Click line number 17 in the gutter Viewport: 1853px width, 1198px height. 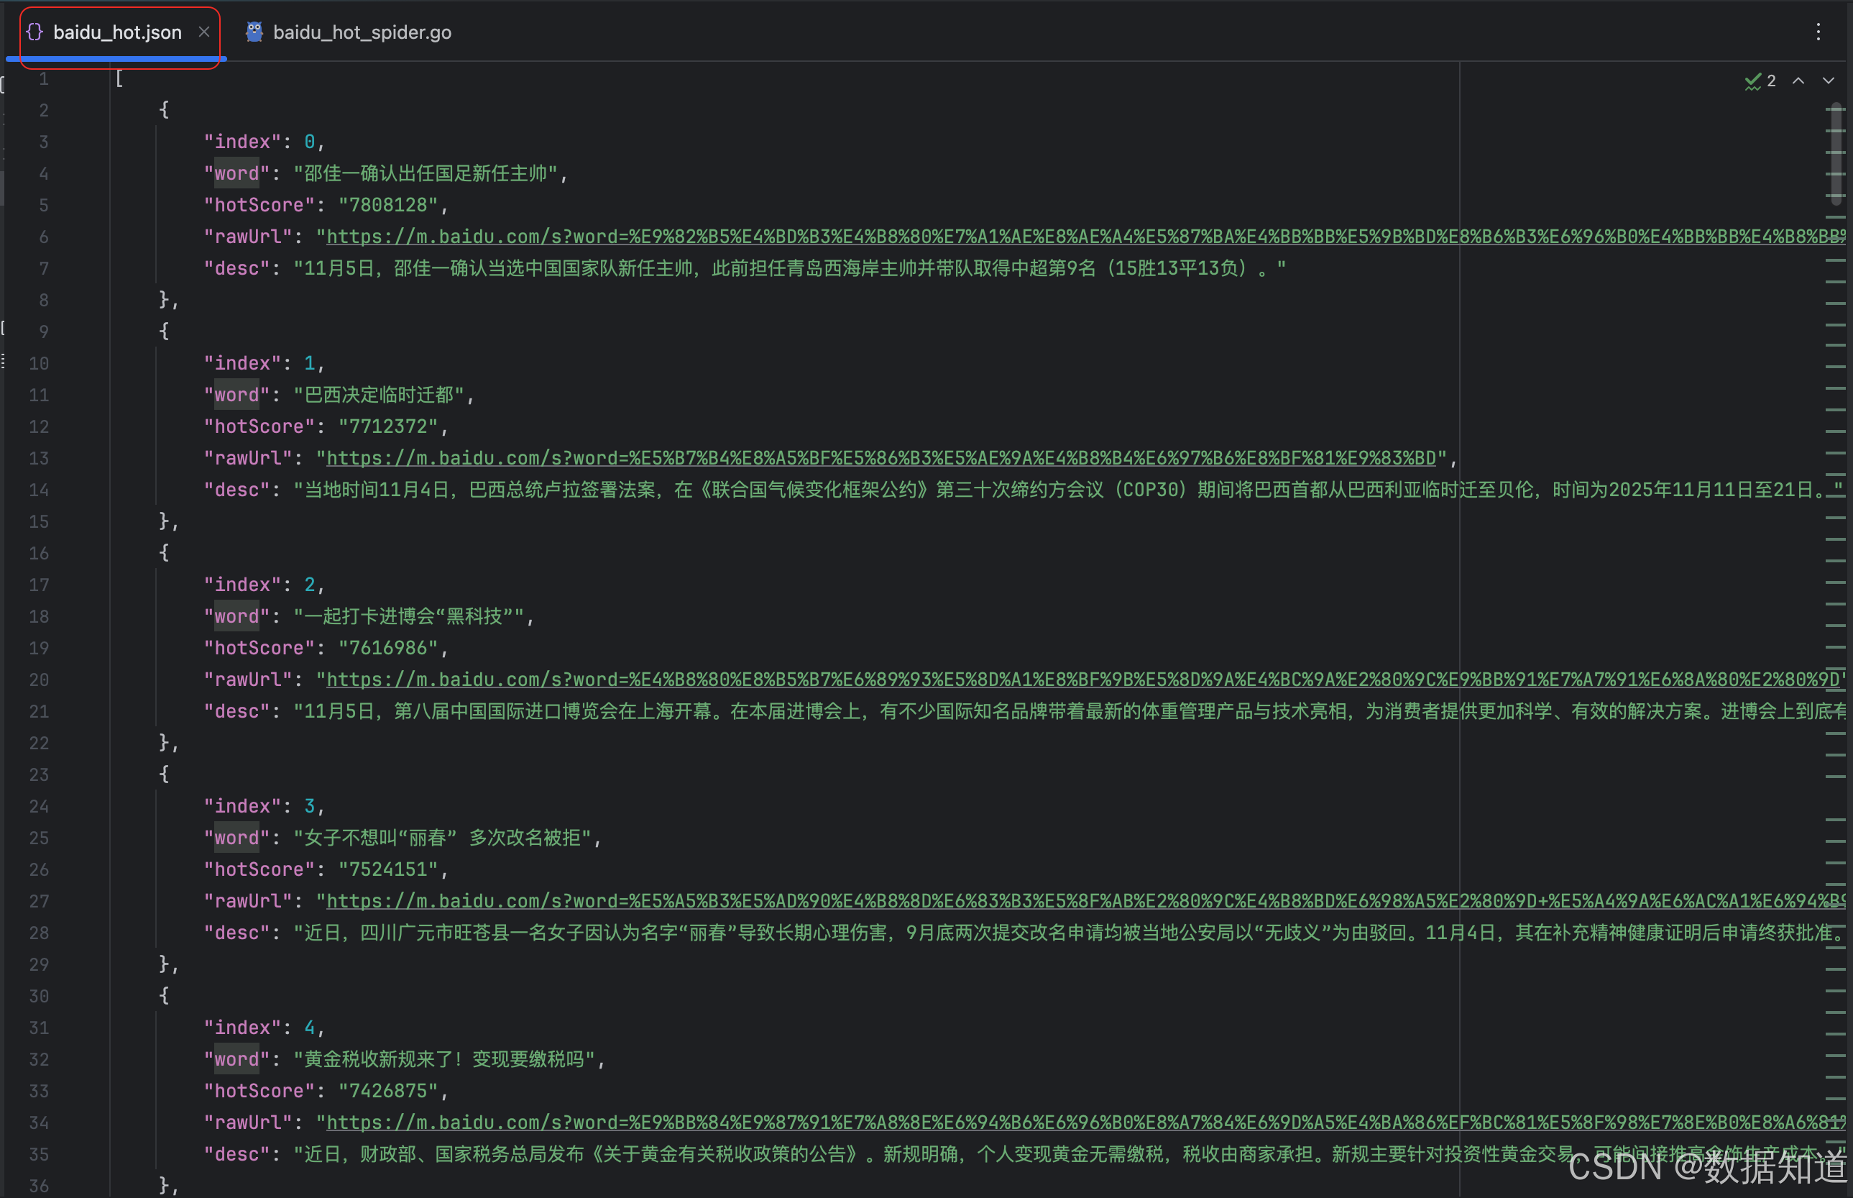[x=39, y=585]
